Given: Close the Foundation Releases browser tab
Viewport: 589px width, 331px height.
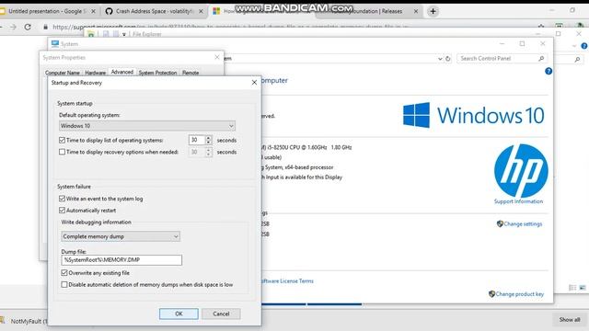Looking at the screenshot, I should [x=416, y=11].
